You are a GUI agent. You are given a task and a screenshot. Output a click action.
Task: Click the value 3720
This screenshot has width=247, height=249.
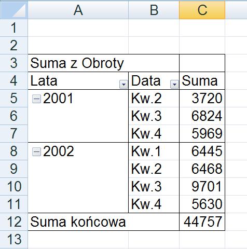pyautogui.click(x=207, y=98)
